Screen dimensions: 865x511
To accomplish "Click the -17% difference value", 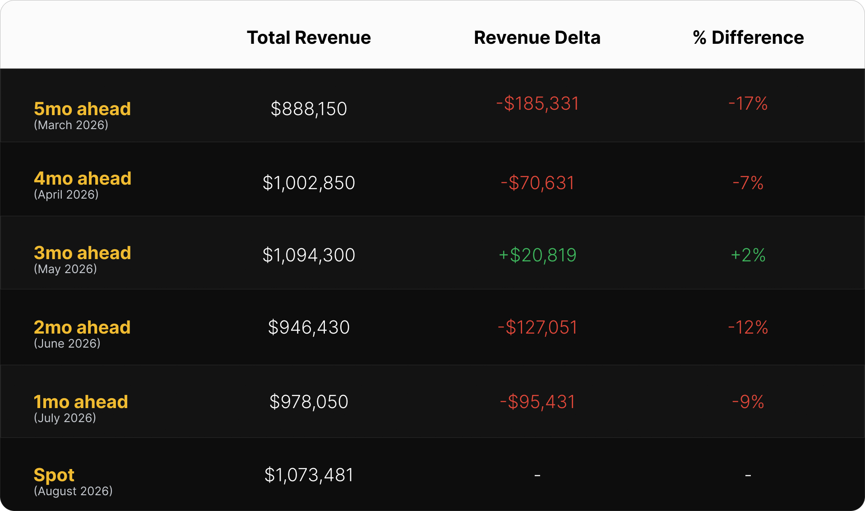I will click(748, 103).
